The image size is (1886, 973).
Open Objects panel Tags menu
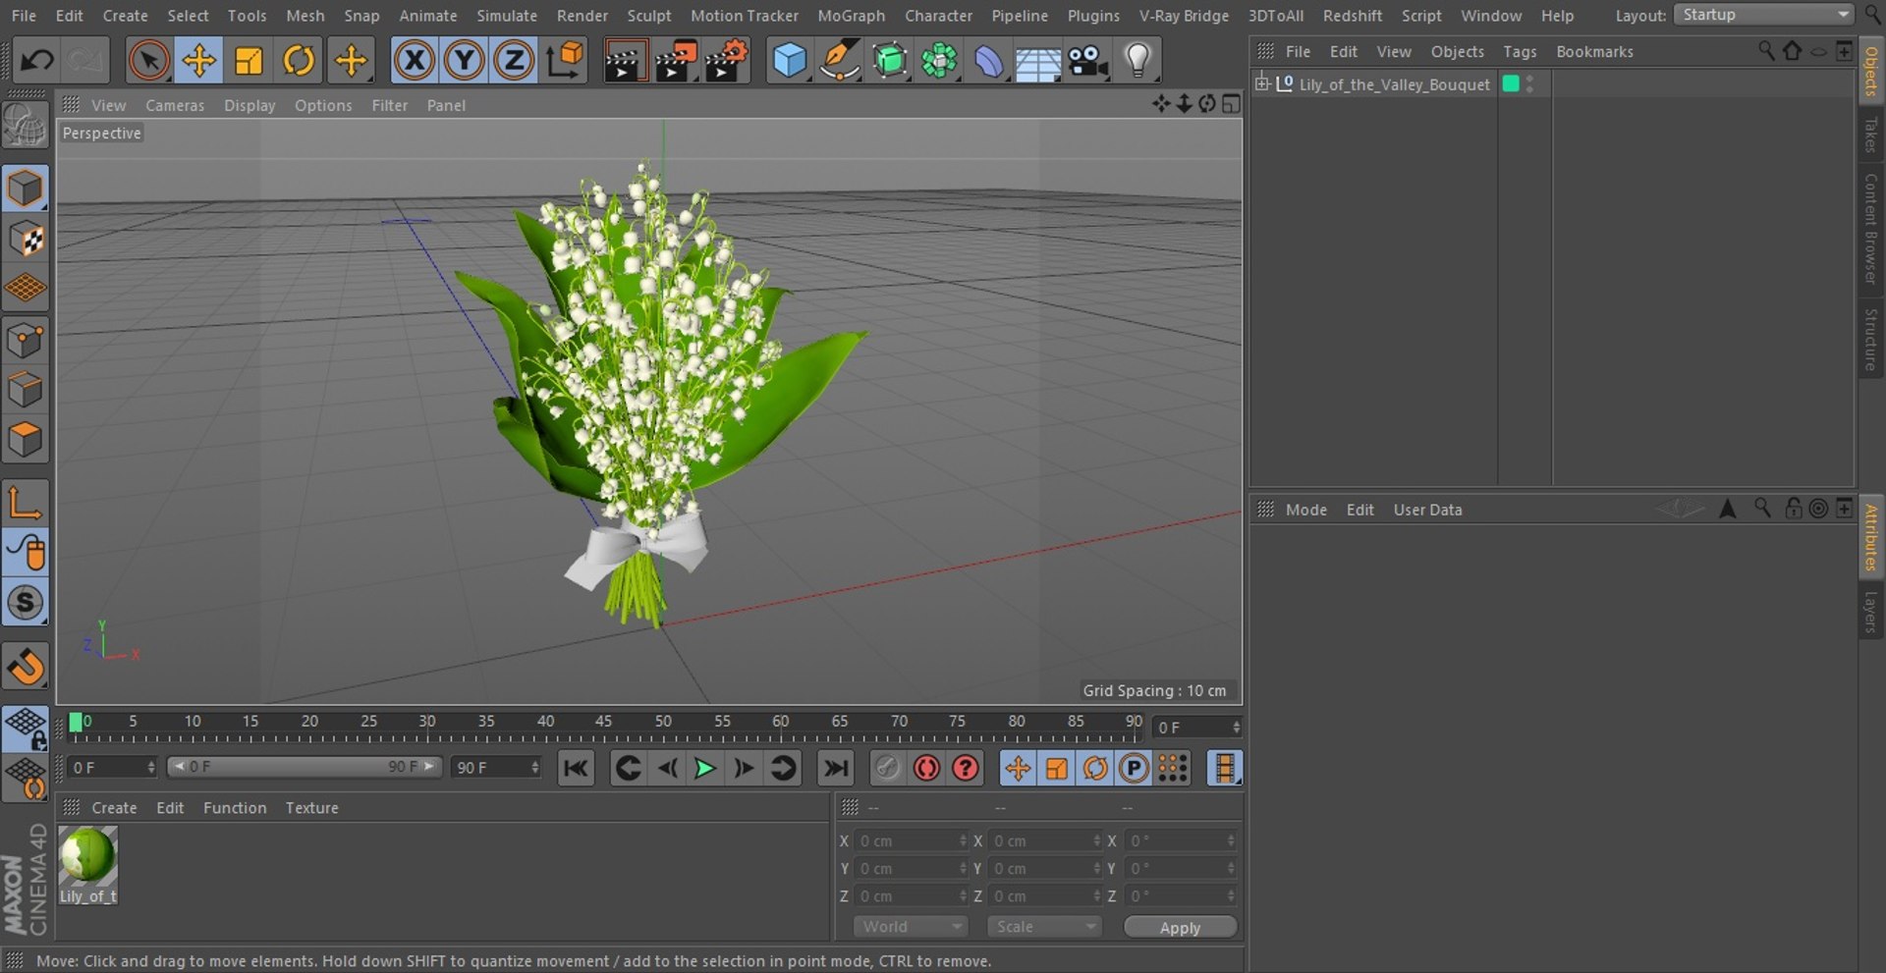1520,51
